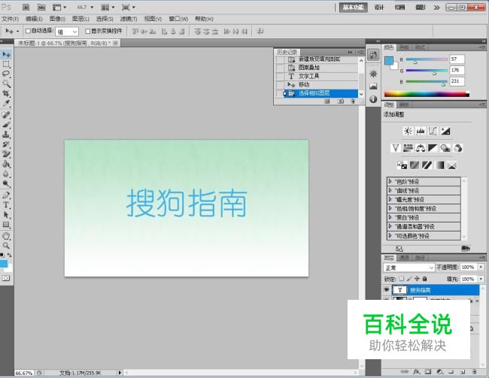Switch to the 基本功能 workspace

(x=354, y=8)
